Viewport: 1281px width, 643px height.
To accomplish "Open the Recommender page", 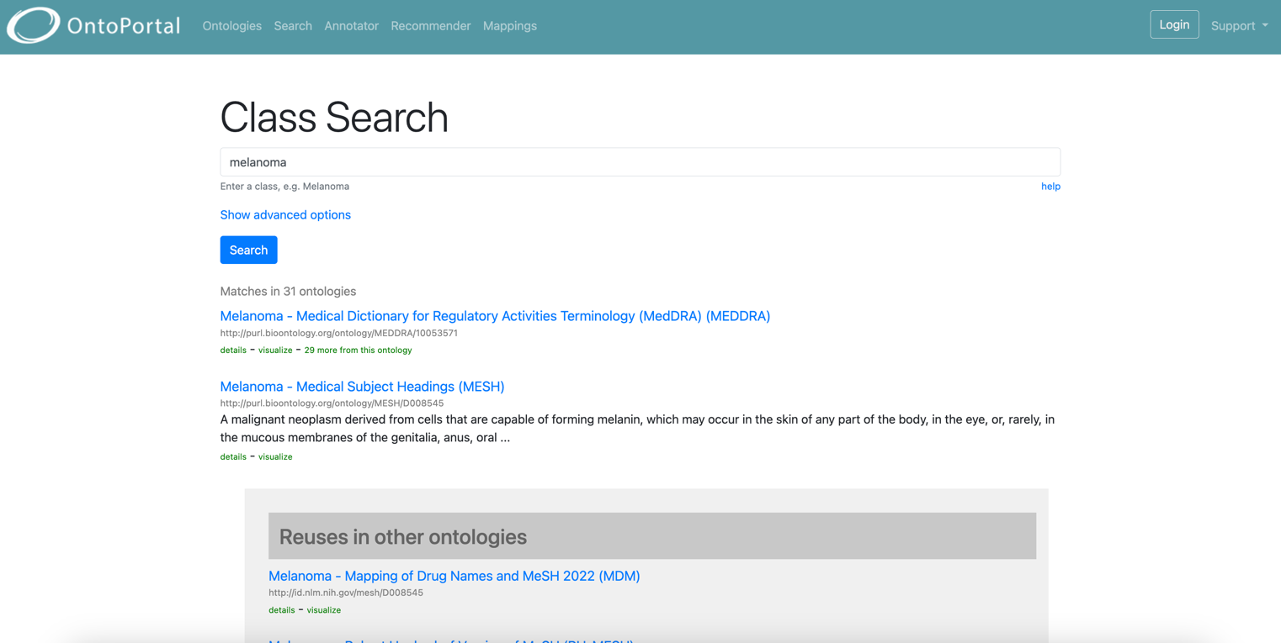I will pyautogui.click(x=431, y=26).
